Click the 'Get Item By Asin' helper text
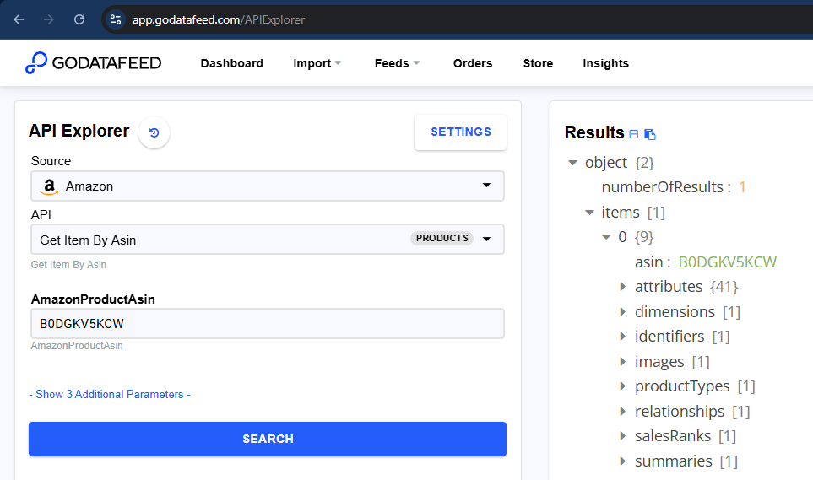Image resolution: width=813 pixels, height=480 pixels. (68, 265)
